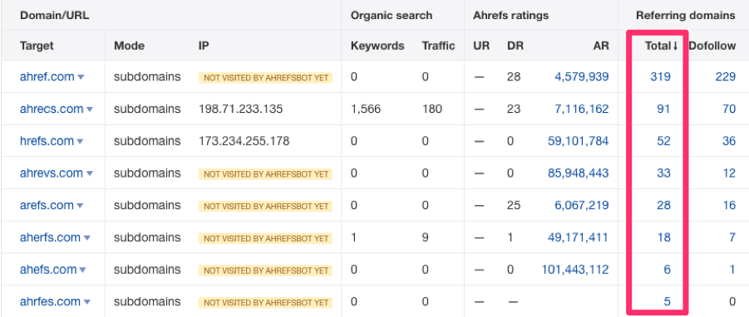Viewport: 749px width, 317px height.
Task: Open the arefs.com target link
Action: pos(47,205)
